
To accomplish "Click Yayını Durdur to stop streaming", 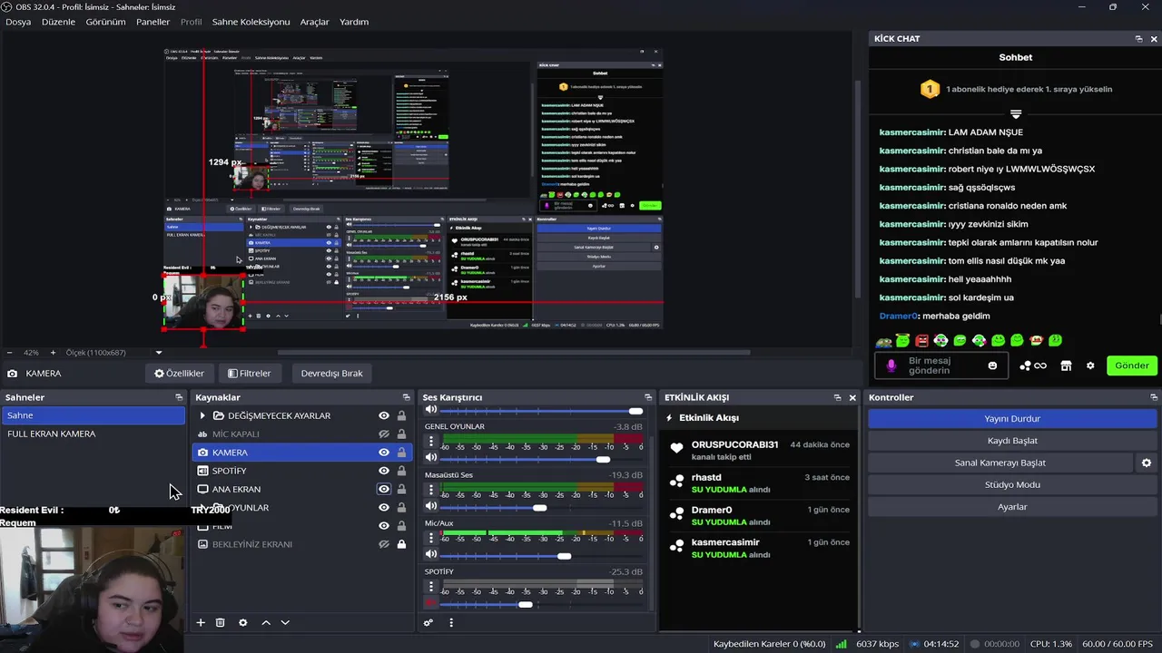I will point(1012,419).
